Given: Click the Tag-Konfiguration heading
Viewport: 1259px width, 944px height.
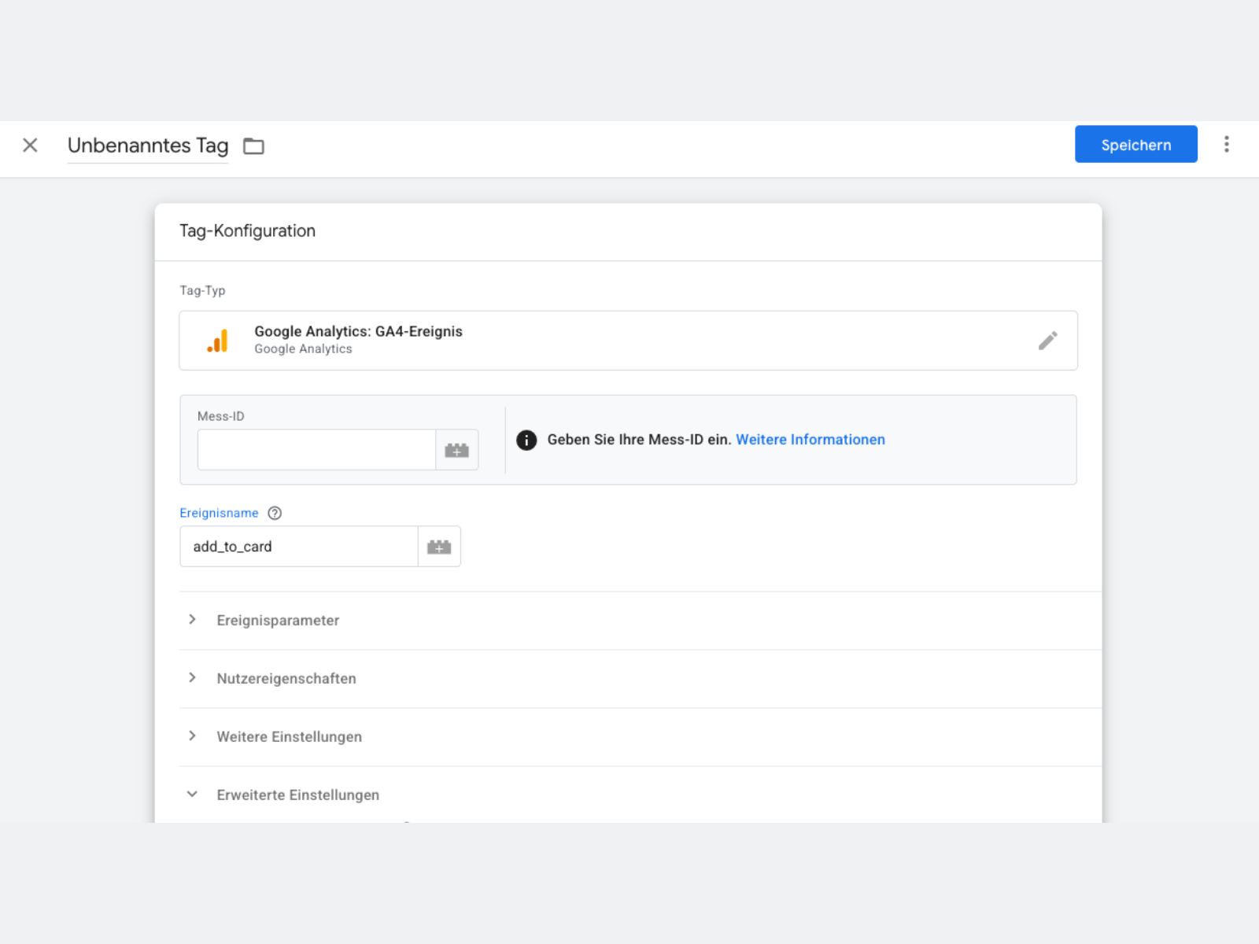Looking at the screenshot, I should point(247,231).
